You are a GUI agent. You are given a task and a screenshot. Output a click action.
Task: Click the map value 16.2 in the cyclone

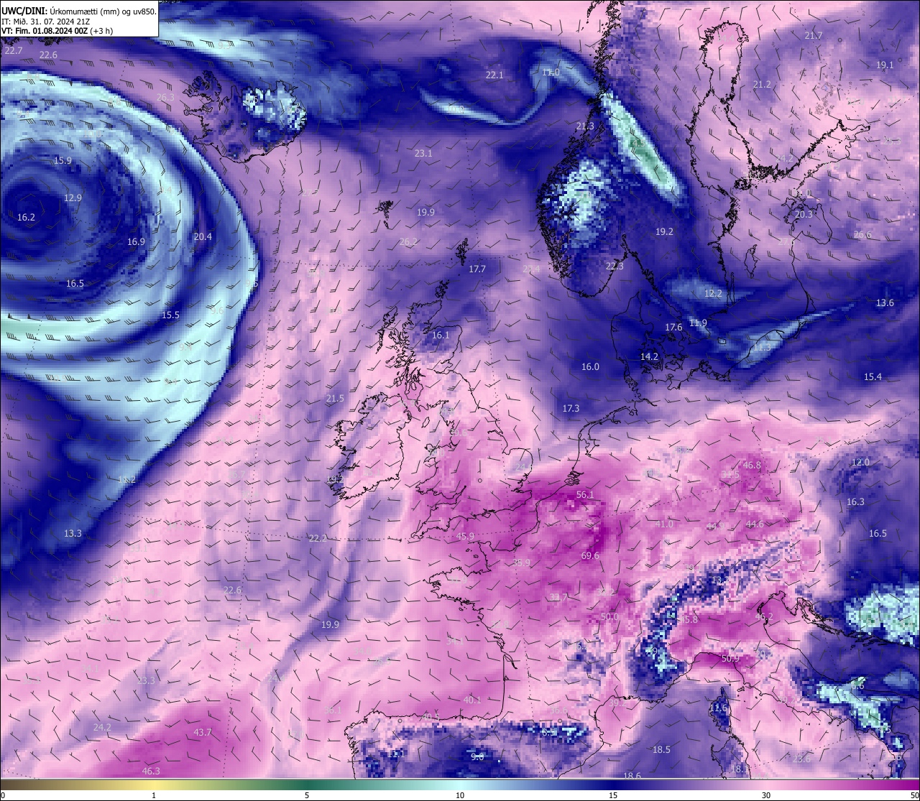click(26, 216)
